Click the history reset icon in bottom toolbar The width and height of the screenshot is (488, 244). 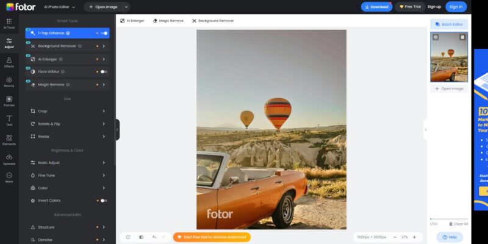(128, 237)
